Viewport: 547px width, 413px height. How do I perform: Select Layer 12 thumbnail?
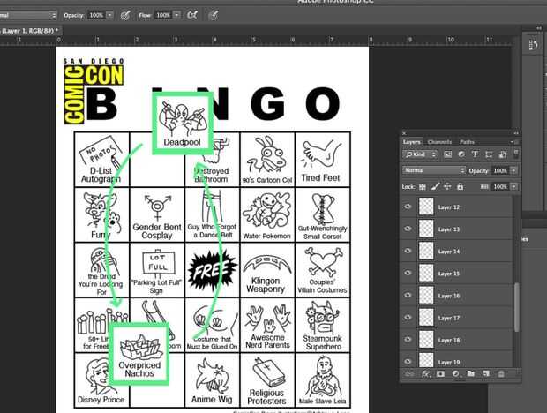426,206
